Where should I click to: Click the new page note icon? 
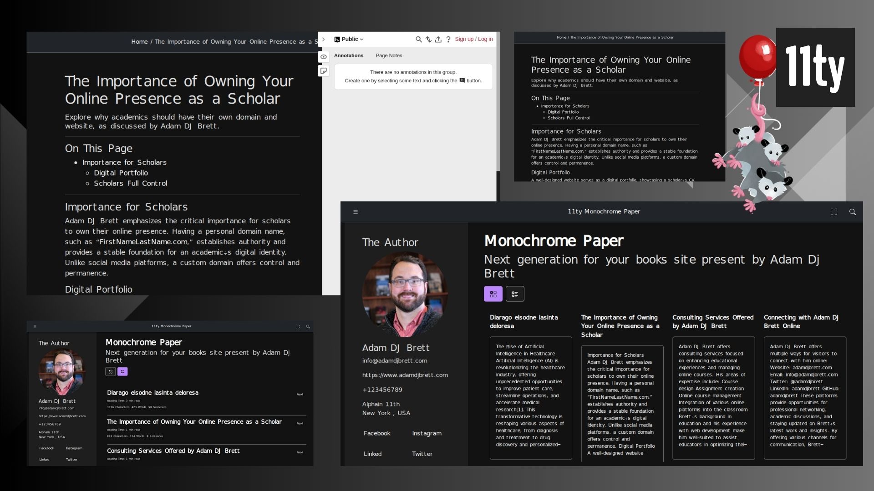[323, 71]
